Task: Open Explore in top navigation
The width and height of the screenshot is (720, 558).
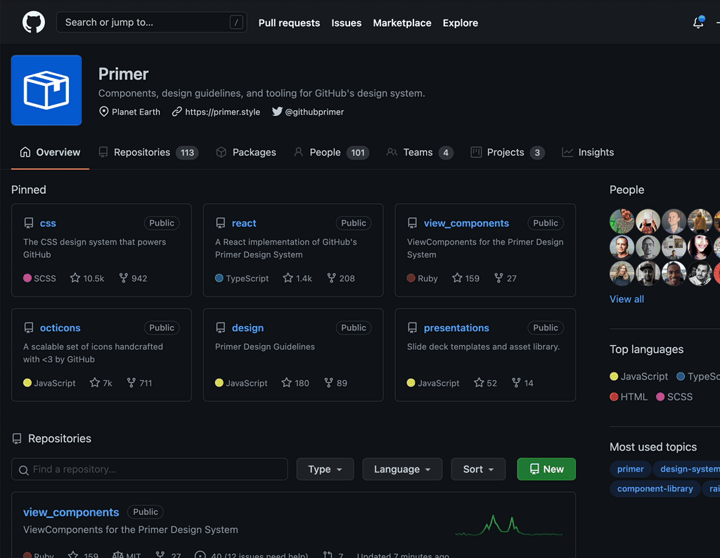Action: coord(460,23)
